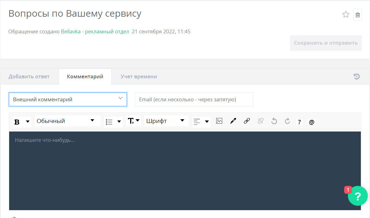Remove a hyperlink
The width and height of the screenshot is (370, 218).
click(x=260, y=121)
